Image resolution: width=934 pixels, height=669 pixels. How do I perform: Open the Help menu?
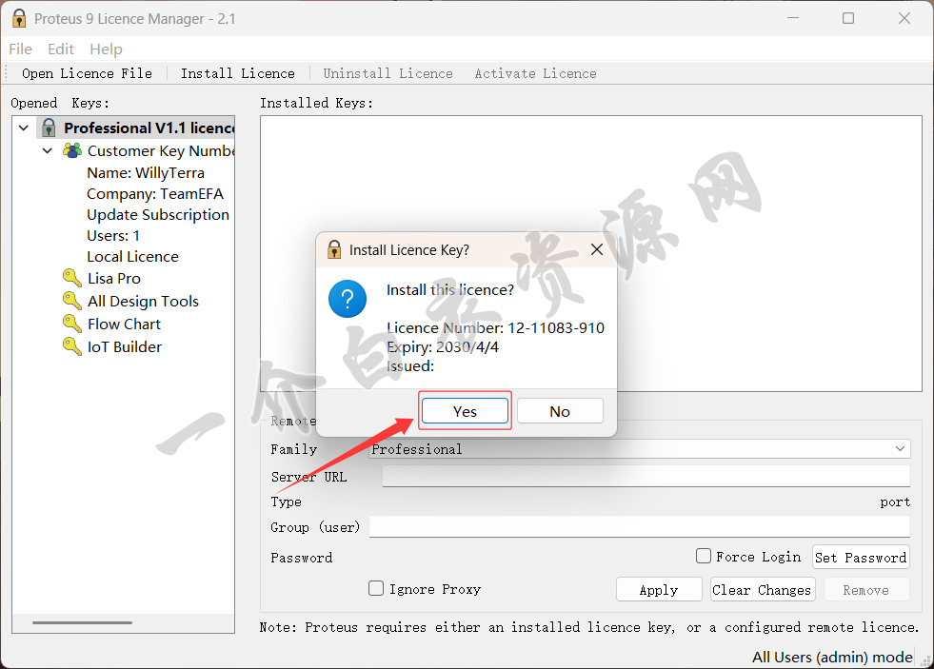[x=106, y=49]
